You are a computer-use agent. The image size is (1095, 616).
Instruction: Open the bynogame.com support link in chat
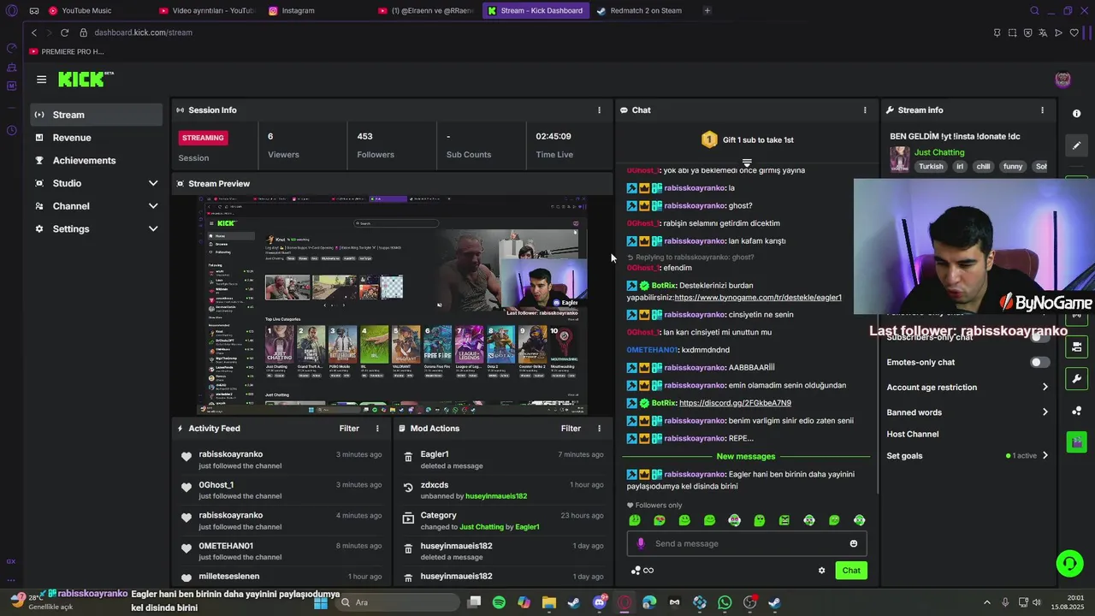pyautogui.click(x=758, y=298)
